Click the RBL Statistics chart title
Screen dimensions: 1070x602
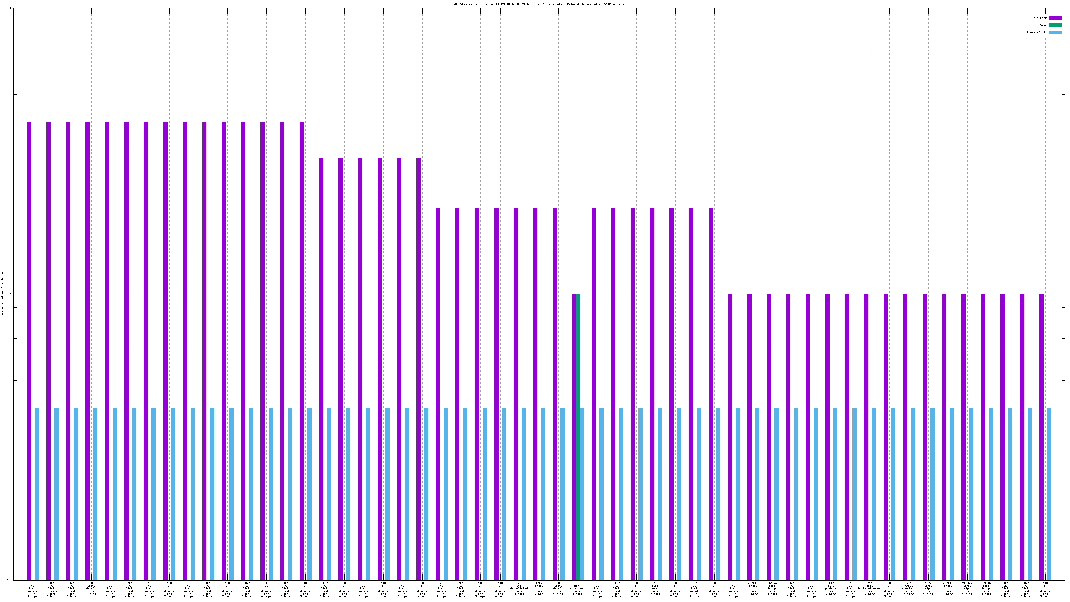(538, 4)
